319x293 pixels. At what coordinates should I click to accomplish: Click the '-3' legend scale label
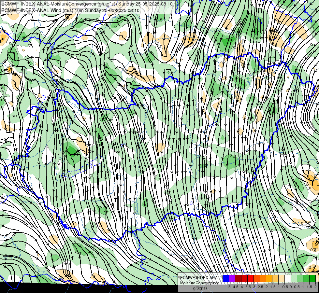pyautogui.click(x=254, y=287)
